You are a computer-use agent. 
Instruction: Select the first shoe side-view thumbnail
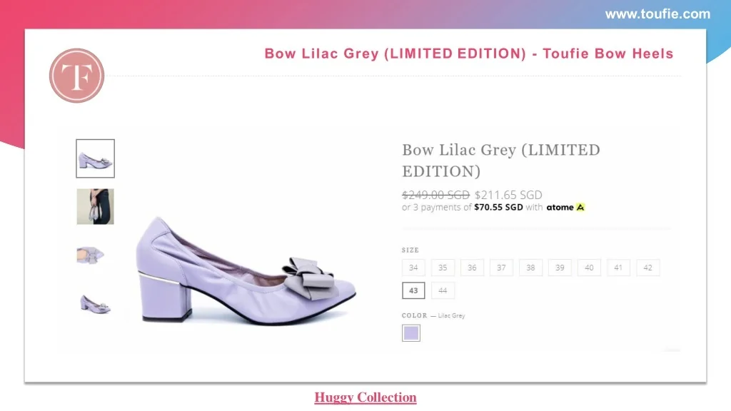pyautogui.click(x=95, y=158)
